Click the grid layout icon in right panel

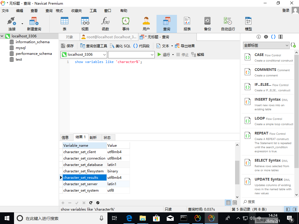point(281,37)
